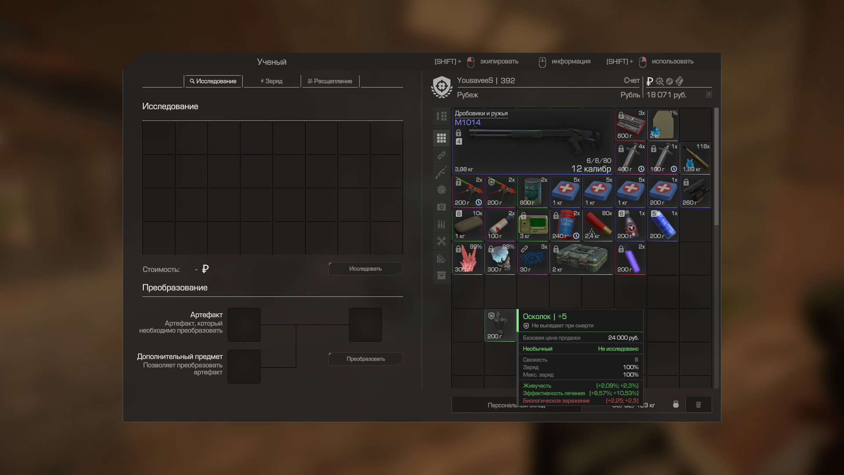This screenshot has width=844, height=475.
Task: Click the lock icon by storage weight
Action: coord(676,405)
